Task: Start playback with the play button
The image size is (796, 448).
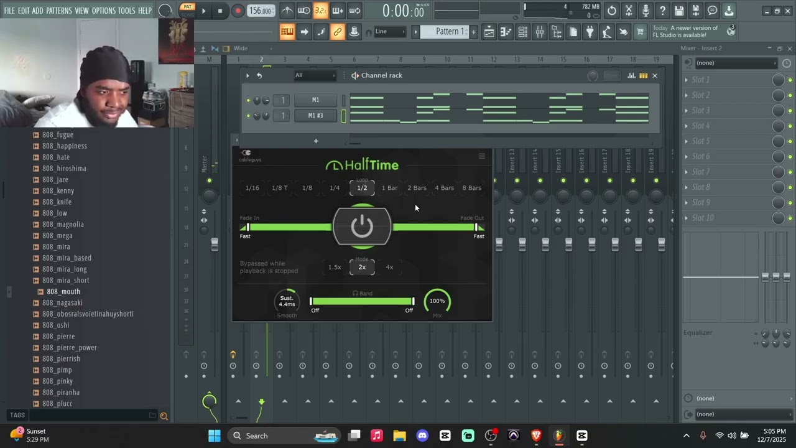Action: (x=203, y=11)
